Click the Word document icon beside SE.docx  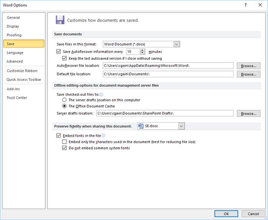pyautogui.click(x=140, y=126)
